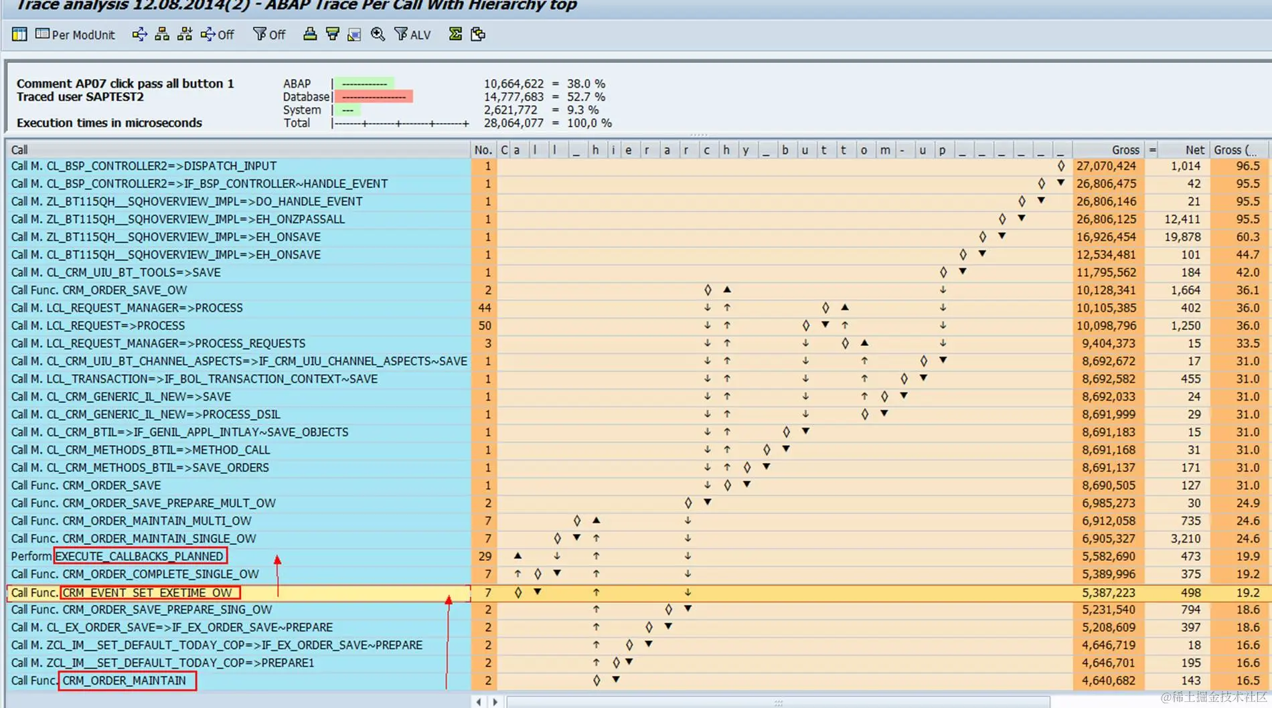
Task: Toggle the filter Off button
Action: click(268, 34)
